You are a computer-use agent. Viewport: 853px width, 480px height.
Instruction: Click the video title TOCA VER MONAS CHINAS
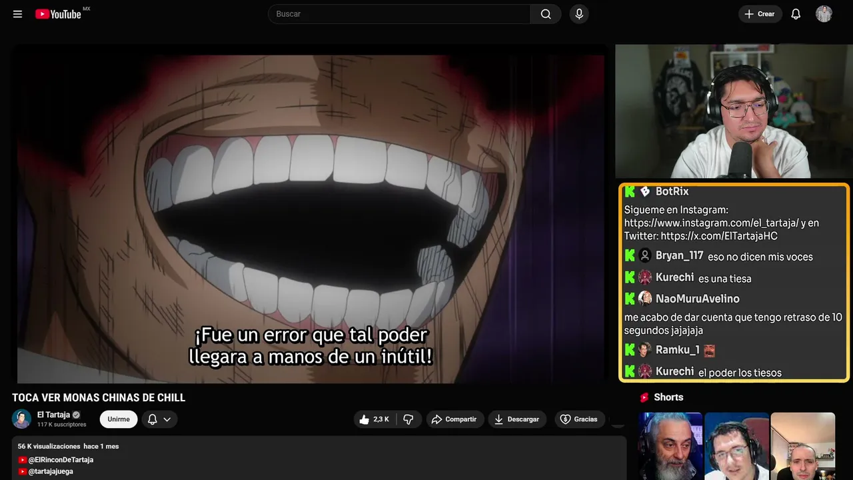[99, 398]
